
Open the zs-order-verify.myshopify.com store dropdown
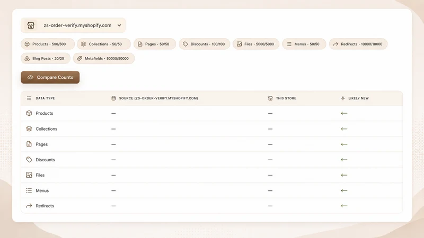point(73,25)
